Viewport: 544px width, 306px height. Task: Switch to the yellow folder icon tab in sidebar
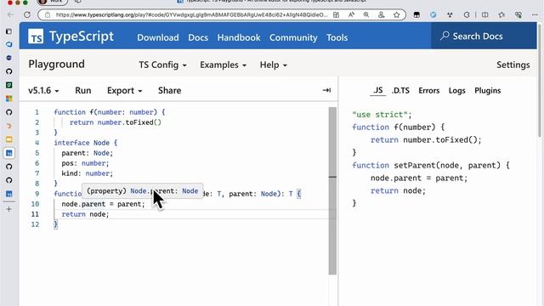(x=9, y=139)
